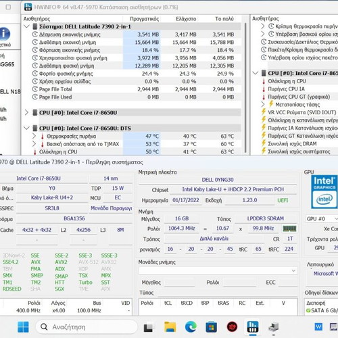Click the clock icon beside Page File Total

coord(34,89)
